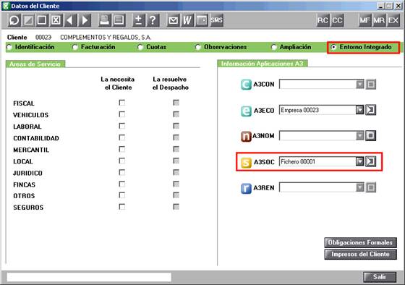Click the A3REN 'r' application icon
The width and height of the screenshot is (405, 285).
[x=246, y=188]
